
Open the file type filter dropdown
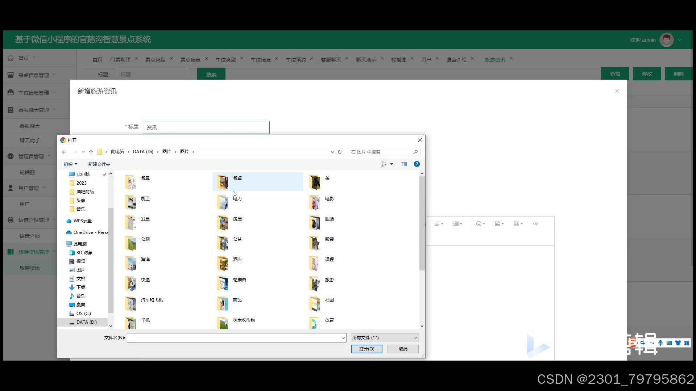coord(385,337)
